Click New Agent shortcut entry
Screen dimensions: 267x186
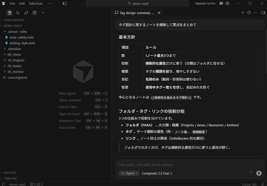(x=83, y=93)
